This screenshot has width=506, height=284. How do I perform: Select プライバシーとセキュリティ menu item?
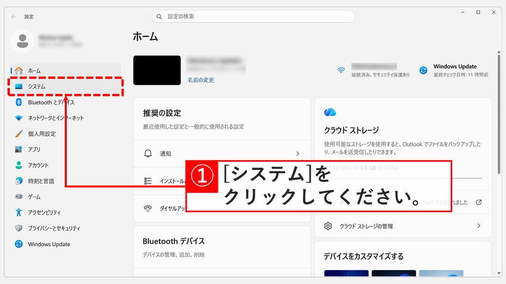click(66, 228)
